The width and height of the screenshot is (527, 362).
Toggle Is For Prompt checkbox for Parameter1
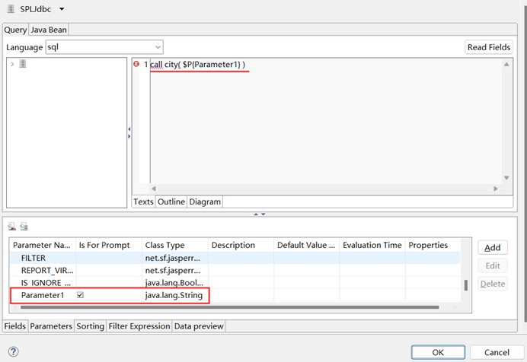click(80, 295)
